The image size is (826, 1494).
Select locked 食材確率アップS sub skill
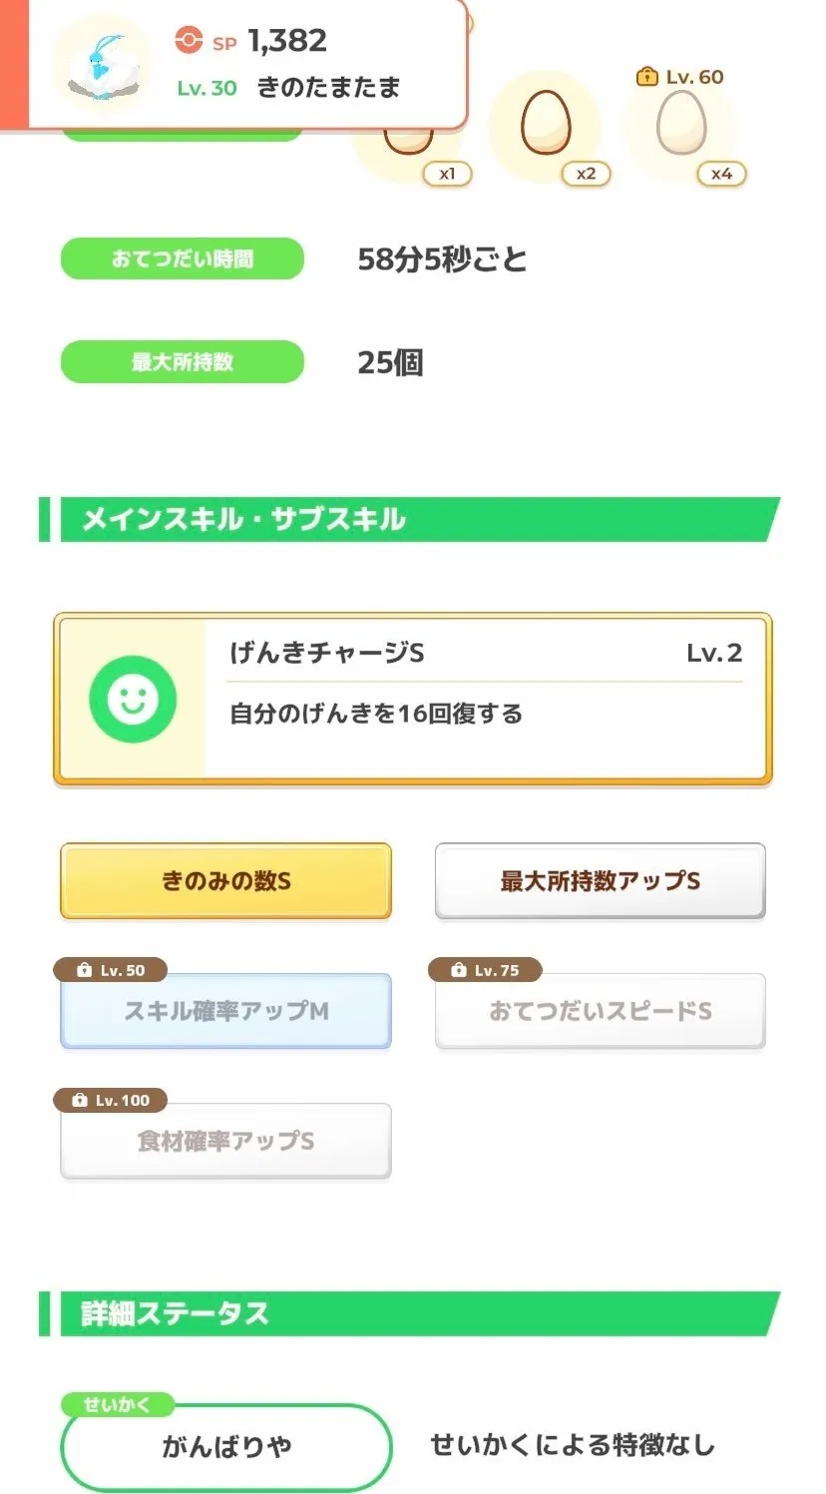point(226,1142)
